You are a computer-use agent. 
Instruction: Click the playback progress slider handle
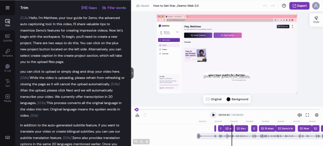click(137, 109)
